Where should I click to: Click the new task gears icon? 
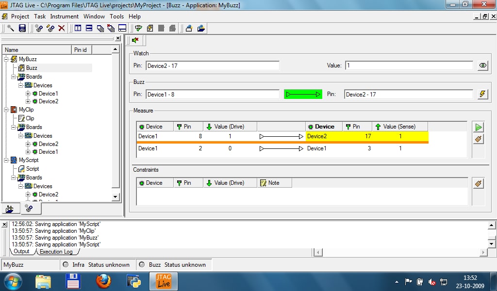click(x=39, y=28)
